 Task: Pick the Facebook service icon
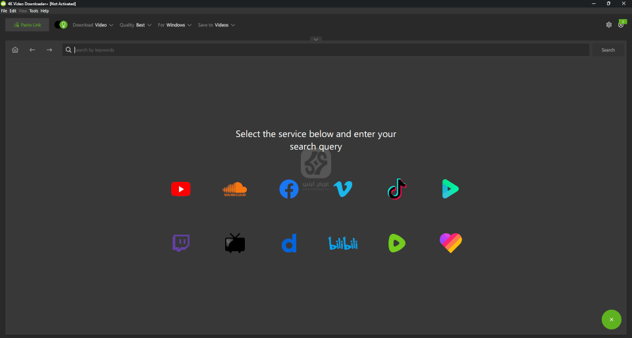click(289, 188)
